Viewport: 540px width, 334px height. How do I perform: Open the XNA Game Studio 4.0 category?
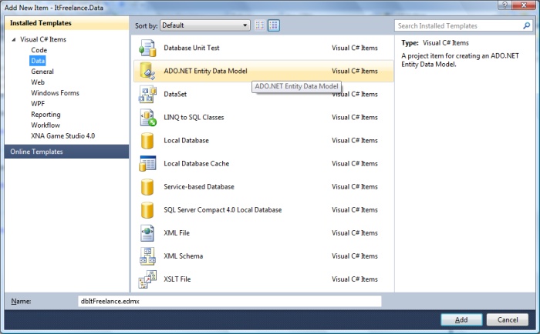(x=63, y=135)
